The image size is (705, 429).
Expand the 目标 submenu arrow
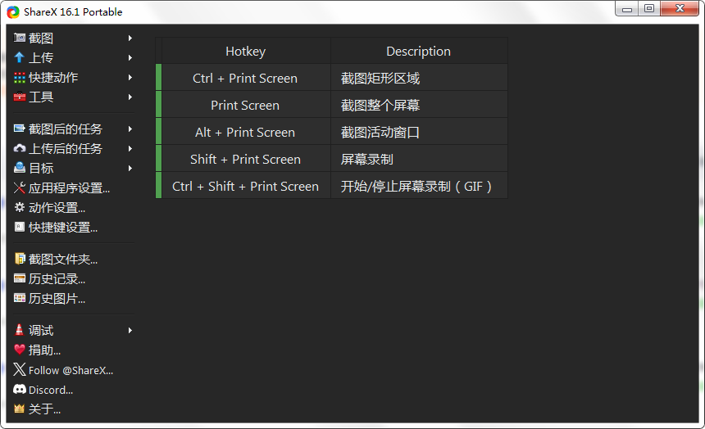pyautogui.click(x=130, y=169)
